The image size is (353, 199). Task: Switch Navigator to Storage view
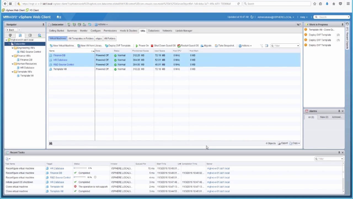[30, 35]
